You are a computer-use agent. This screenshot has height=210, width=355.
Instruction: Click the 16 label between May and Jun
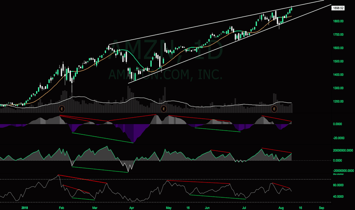188,208
